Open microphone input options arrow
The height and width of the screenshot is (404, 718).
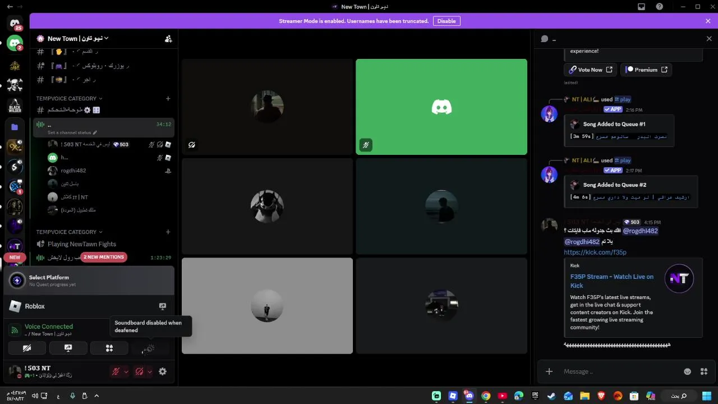pyautogui.click(x=126, y=371)
